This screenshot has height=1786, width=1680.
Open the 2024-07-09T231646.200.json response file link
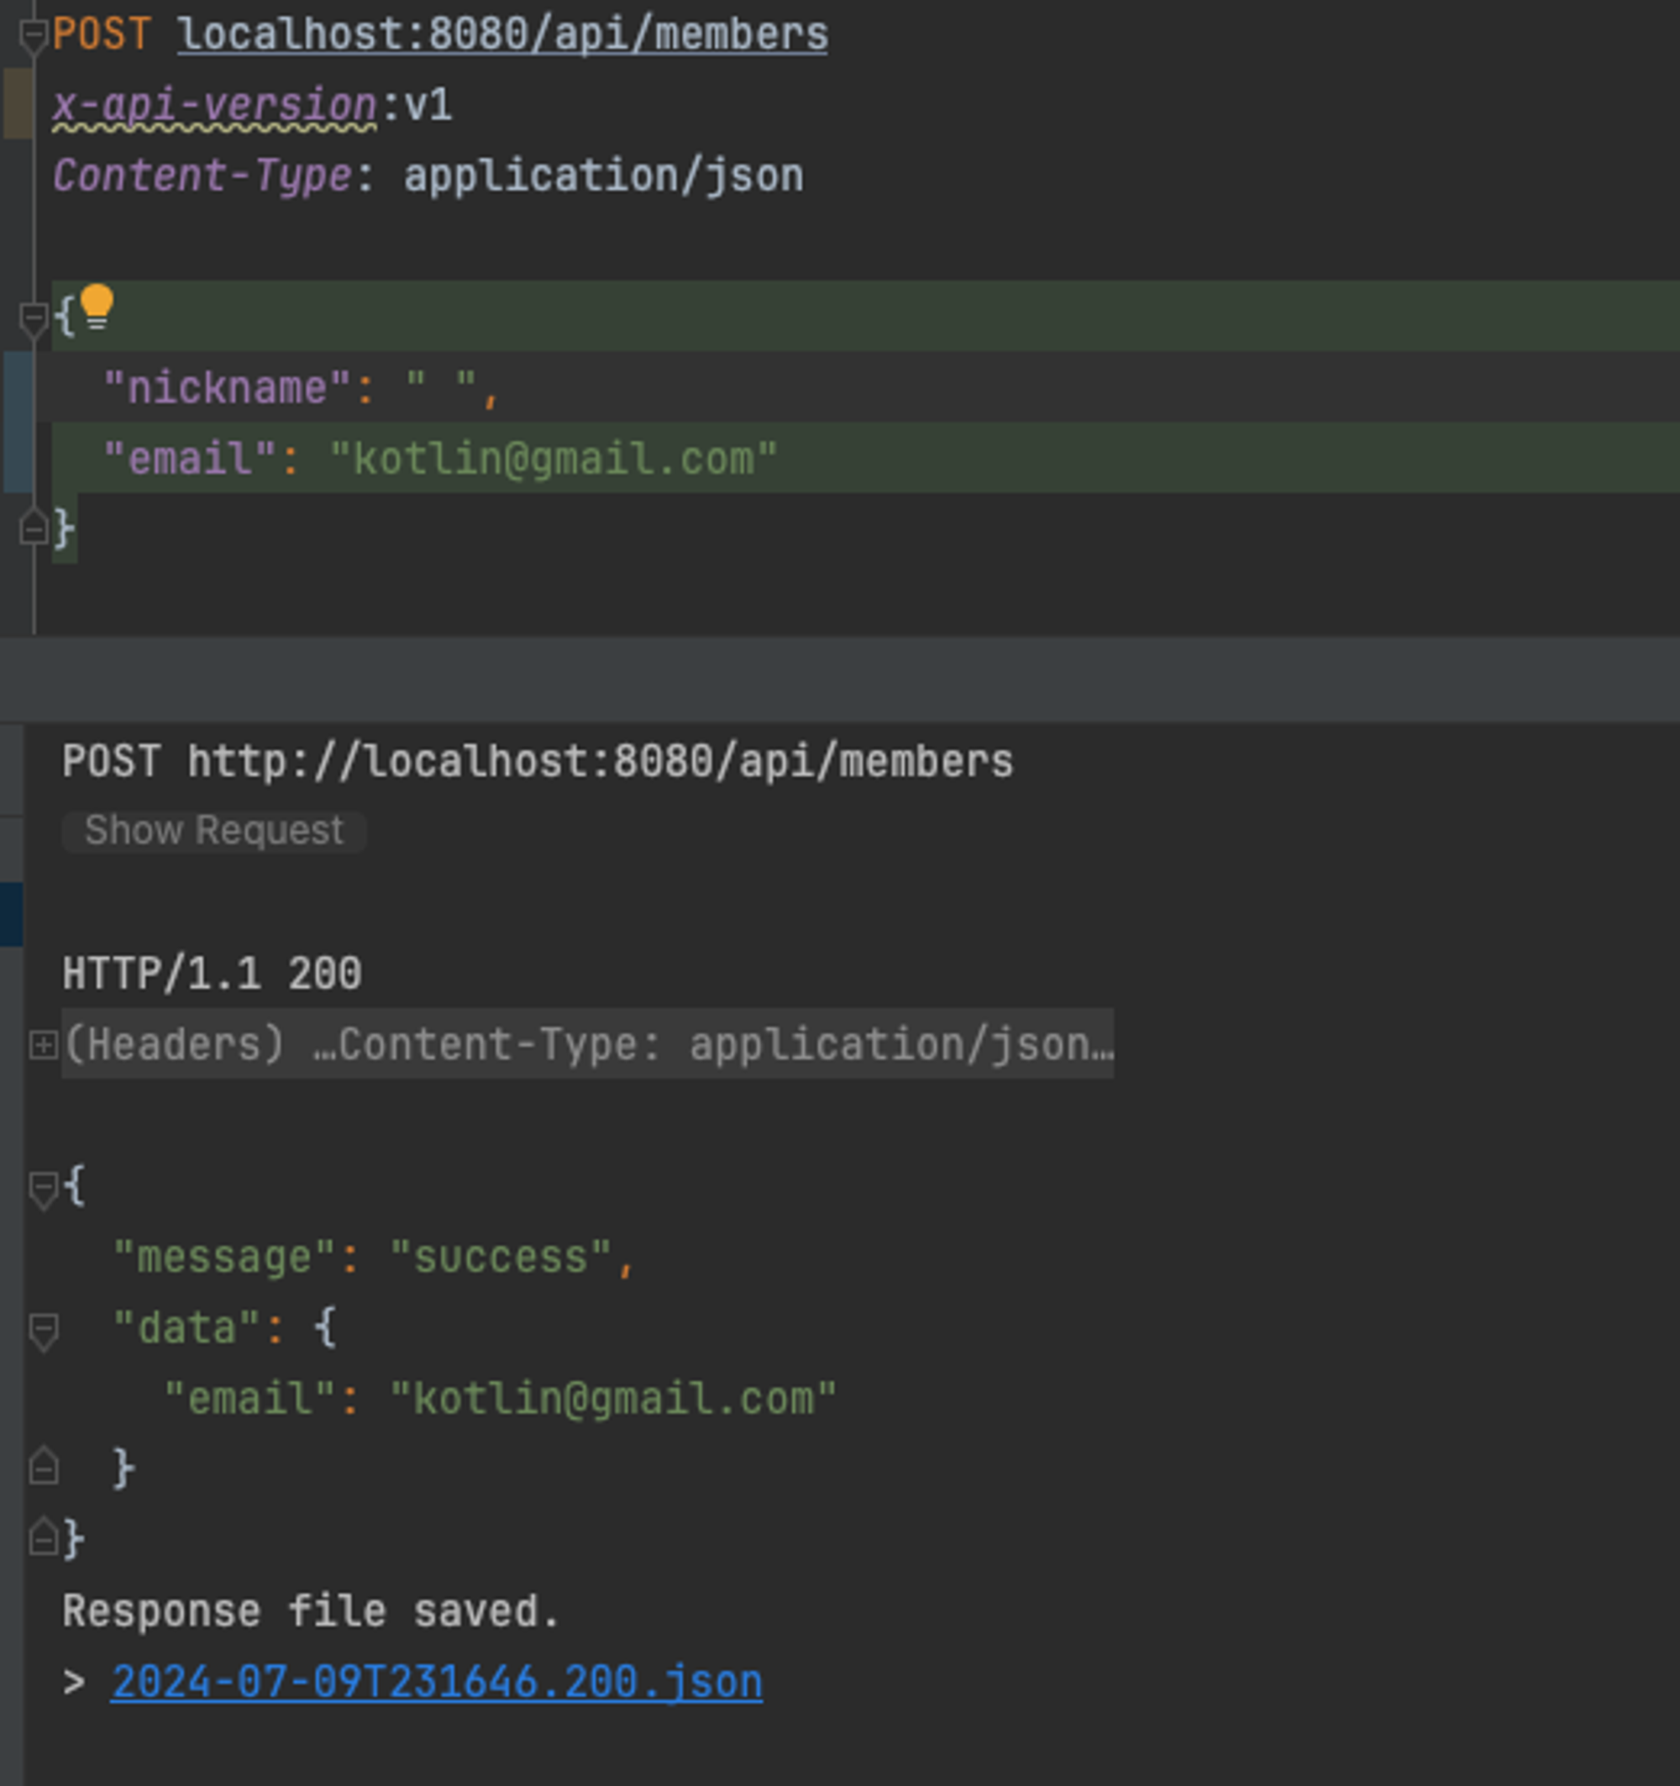coord(437,1683)
